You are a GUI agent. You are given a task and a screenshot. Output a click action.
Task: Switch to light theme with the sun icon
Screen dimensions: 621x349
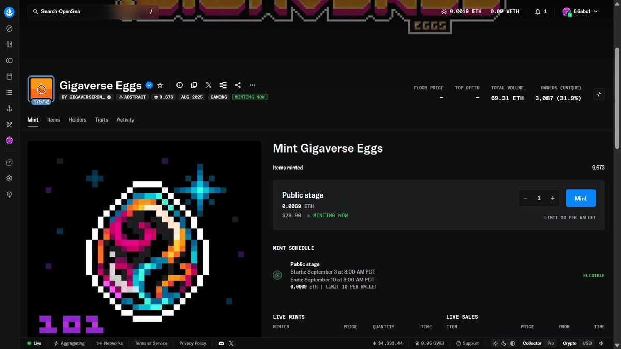[495, 343]
